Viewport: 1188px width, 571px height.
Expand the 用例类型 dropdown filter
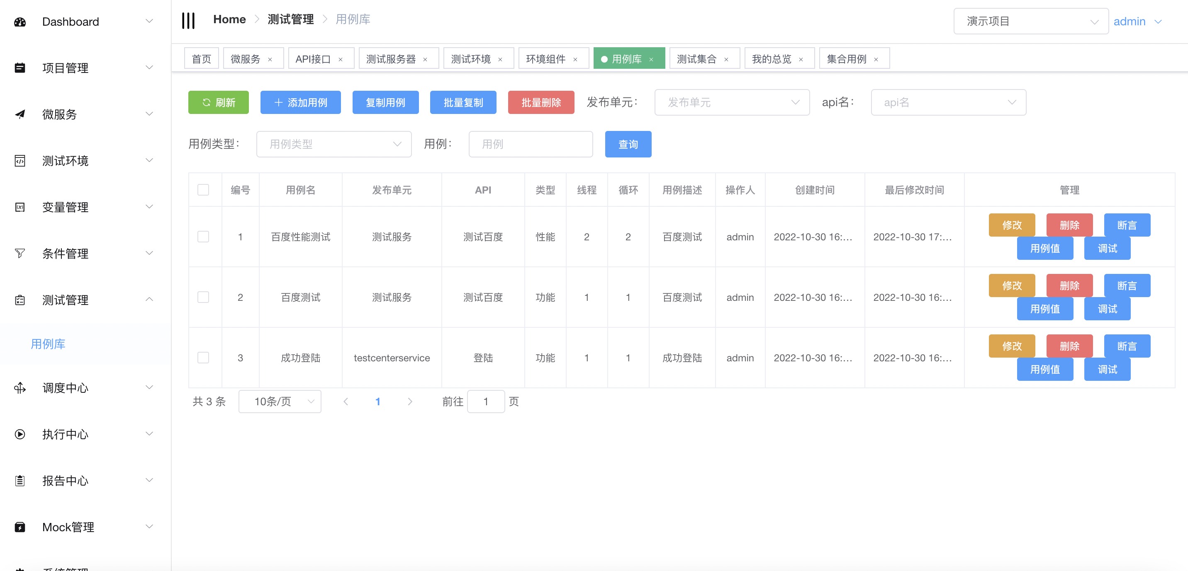(334, 144)
